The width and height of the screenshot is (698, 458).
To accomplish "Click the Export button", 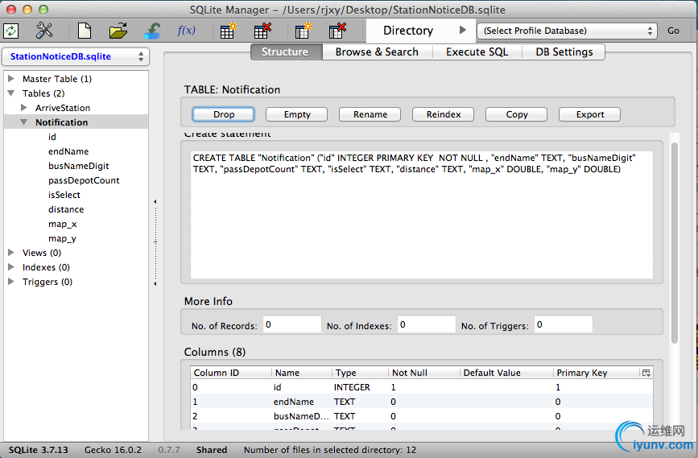I will coord(589,114).
